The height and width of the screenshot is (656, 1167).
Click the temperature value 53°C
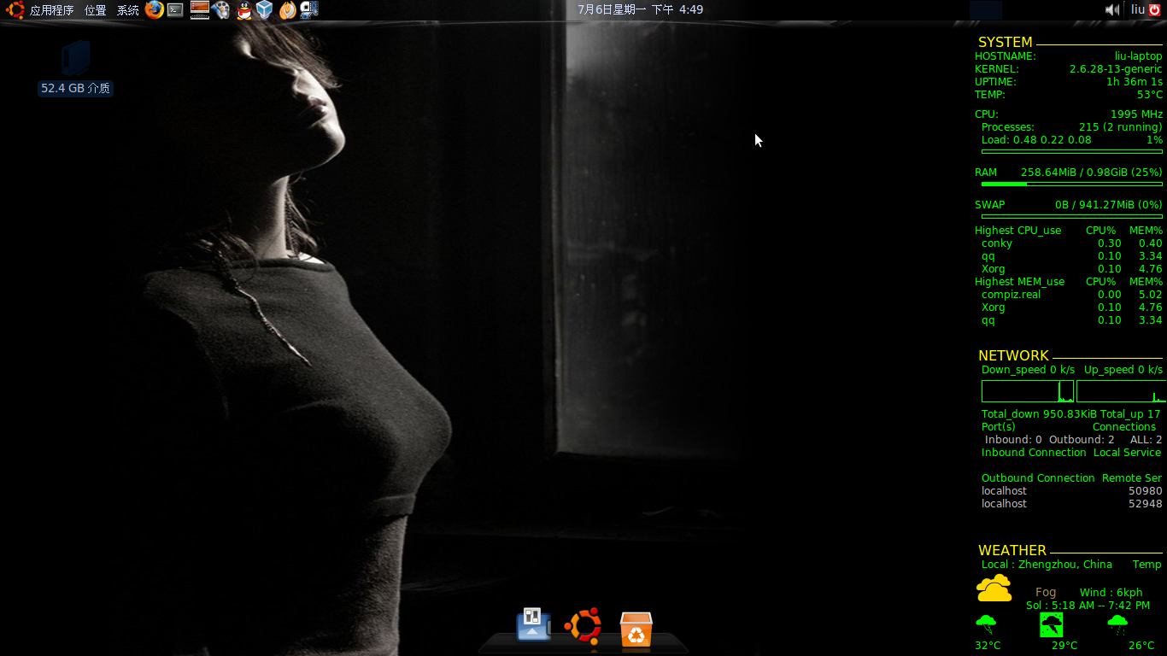(1149, 95)
